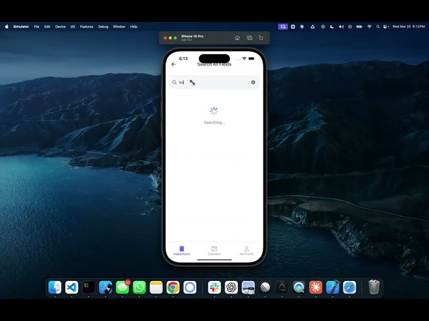This screenshot has height=321, width=429.
Task: Open Slack from the Dock
Action: [x=214, y=287]
